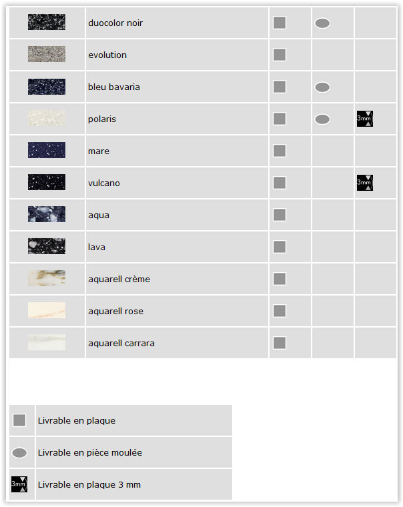
Task: Click the legend 3mm plate icon
Action: point(19,484)
